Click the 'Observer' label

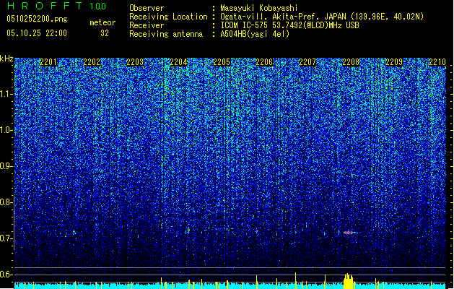[x=147, y=8]
